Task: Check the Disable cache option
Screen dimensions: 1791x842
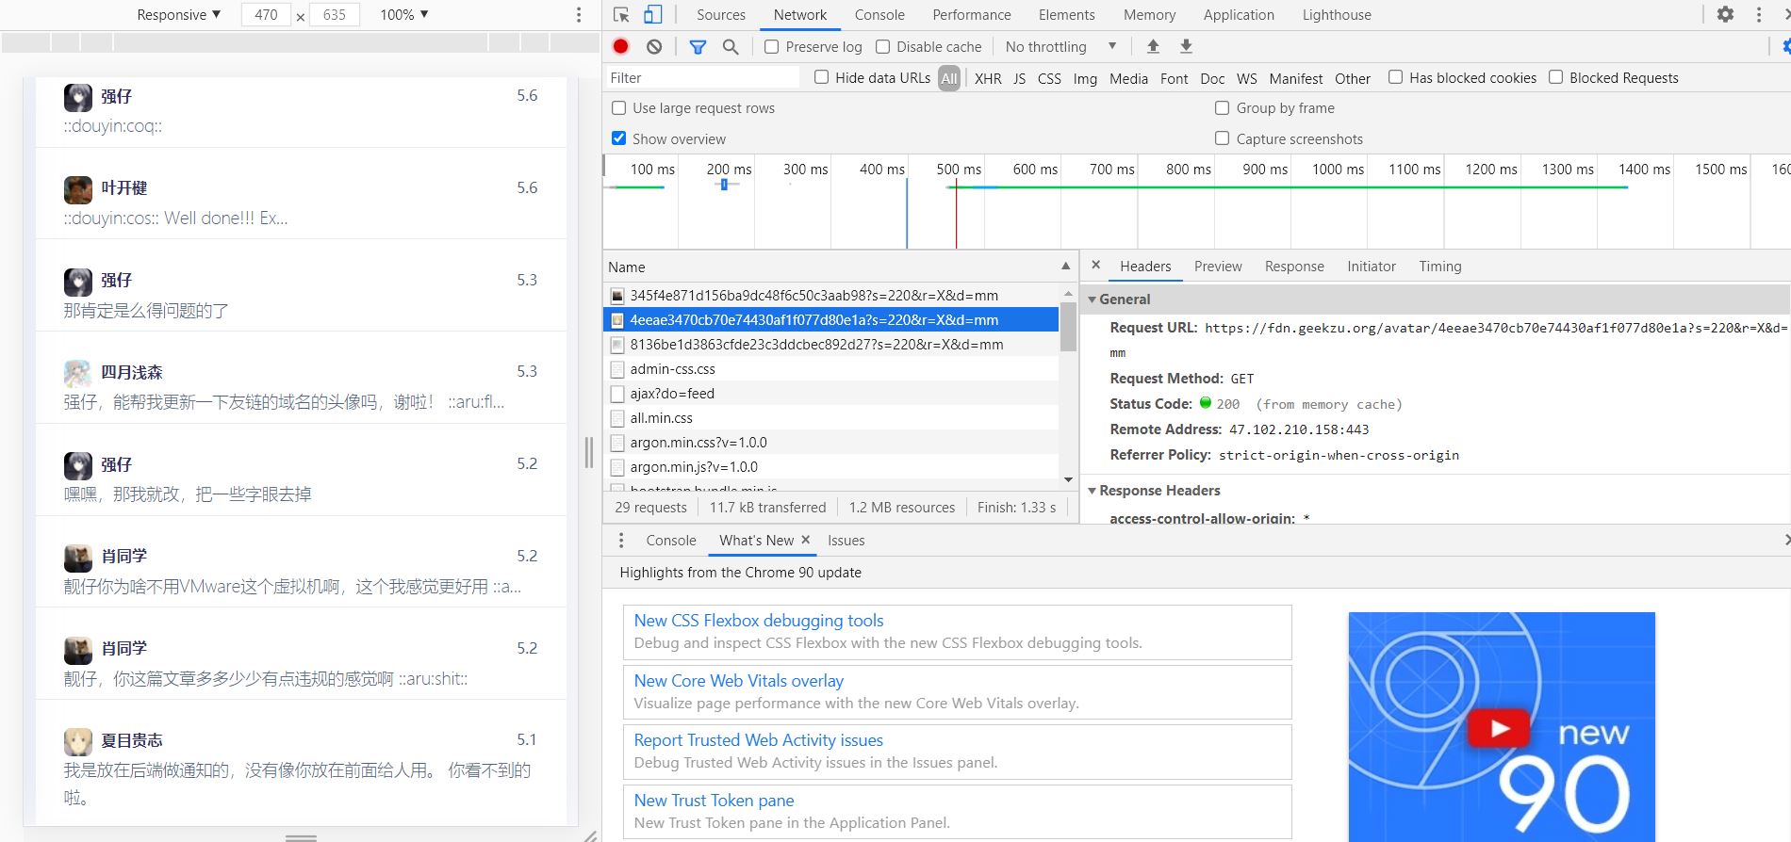Action: pos(883,47)
